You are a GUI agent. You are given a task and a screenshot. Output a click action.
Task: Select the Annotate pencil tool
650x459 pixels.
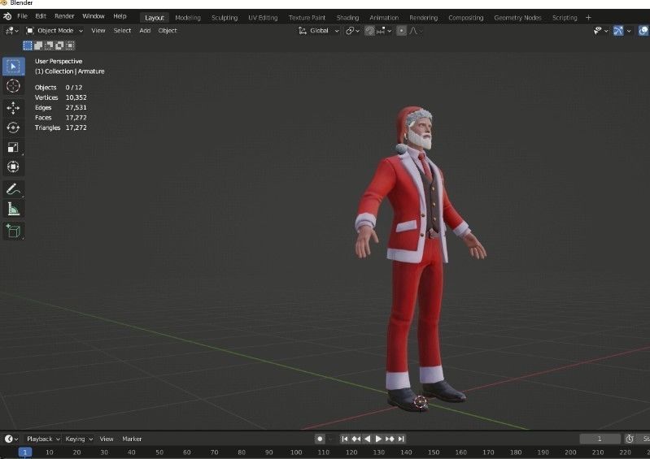click(13, 189)
